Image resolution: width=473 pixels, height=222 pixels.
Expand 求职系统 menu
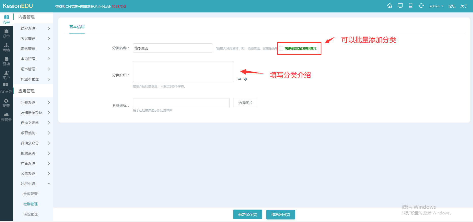[x=33, y=133]
